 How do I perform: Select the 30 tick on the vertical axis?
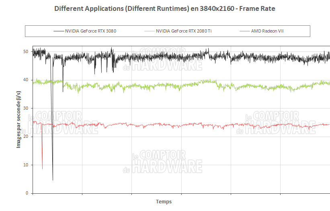coord(25,109)
